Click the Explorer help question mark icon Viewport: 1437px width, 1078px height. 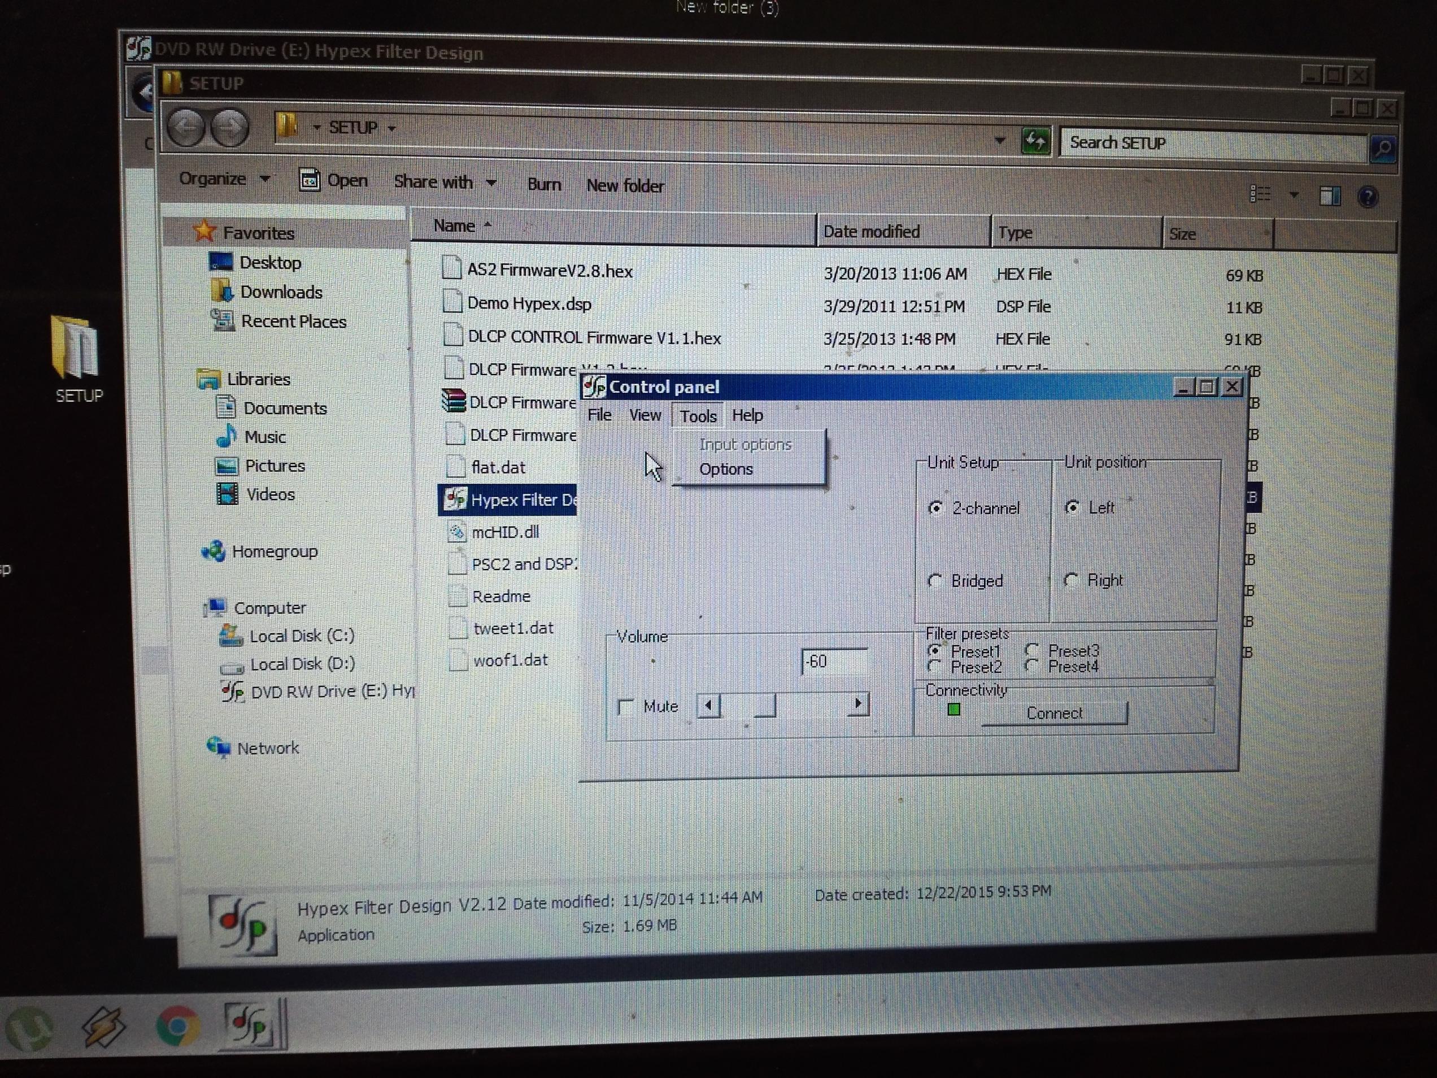[1368, 197]
